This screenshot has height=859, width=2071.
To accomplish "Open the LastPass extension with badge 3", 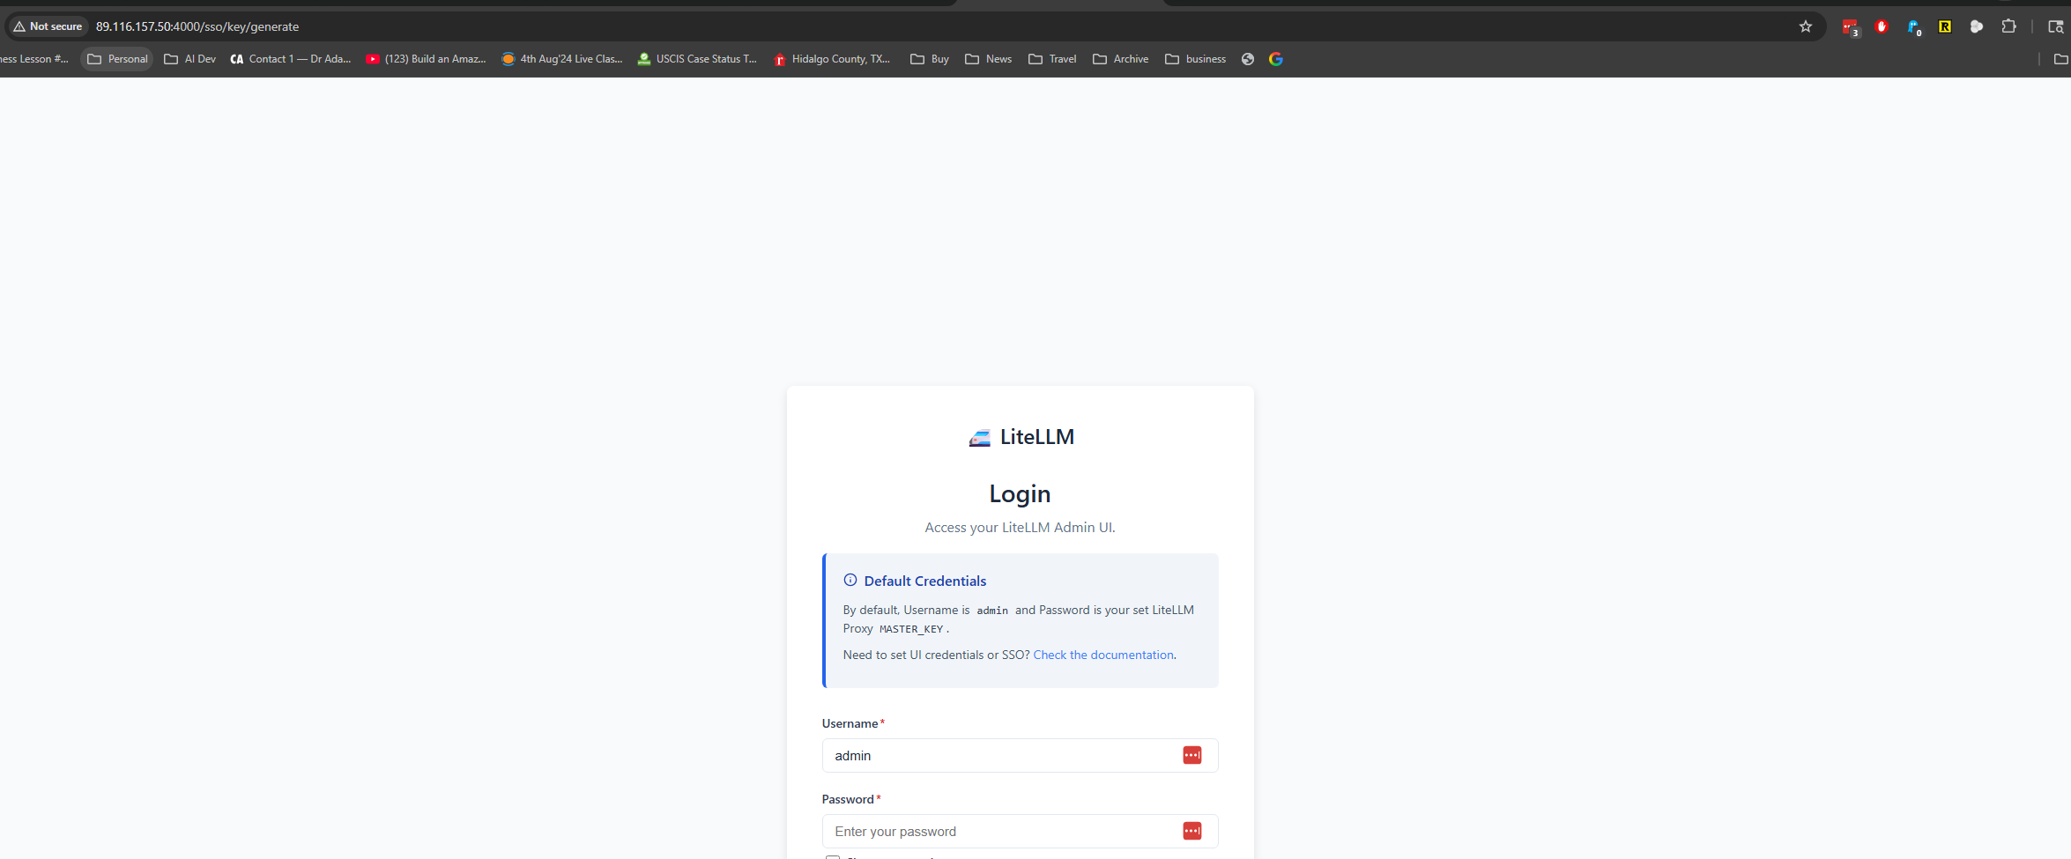I will pyautogui.click(x=1851, y=27).
